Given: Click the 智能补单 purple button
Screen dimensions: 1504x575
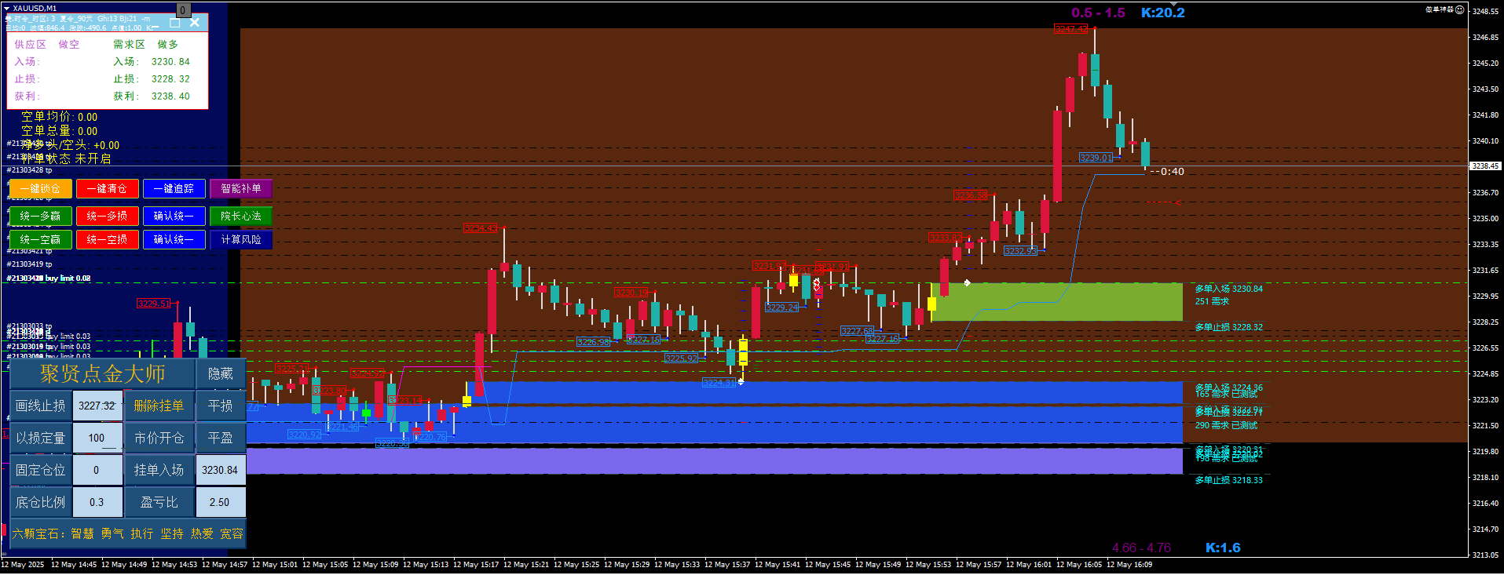Looking at the screenshot, I should (x=240, y=188).
